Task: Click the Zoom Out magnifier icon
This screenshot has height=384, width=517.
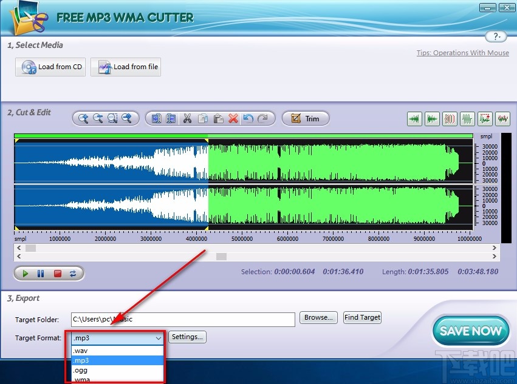Action: point(98,118)
